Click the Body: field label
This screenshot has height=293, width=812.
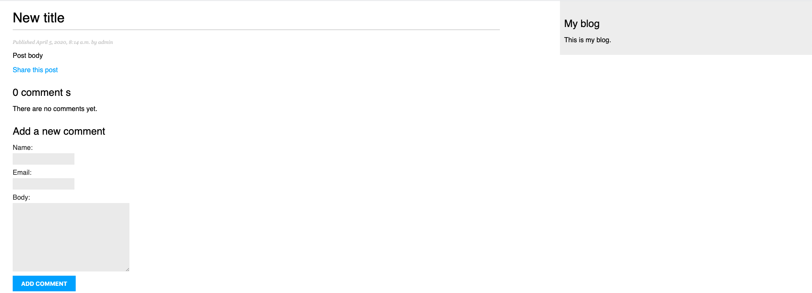coord(21,198)
